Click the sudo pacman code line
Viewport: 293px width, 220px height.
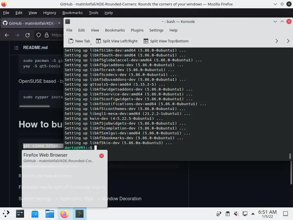pyautogui.click(x=43, y=61)
